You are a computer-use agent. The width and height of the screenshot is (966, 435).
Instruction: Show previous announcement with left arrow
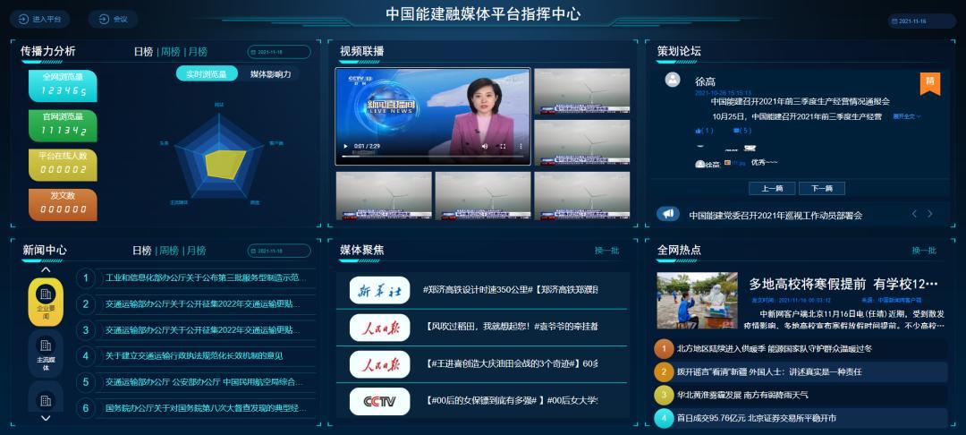click(914, 214)
